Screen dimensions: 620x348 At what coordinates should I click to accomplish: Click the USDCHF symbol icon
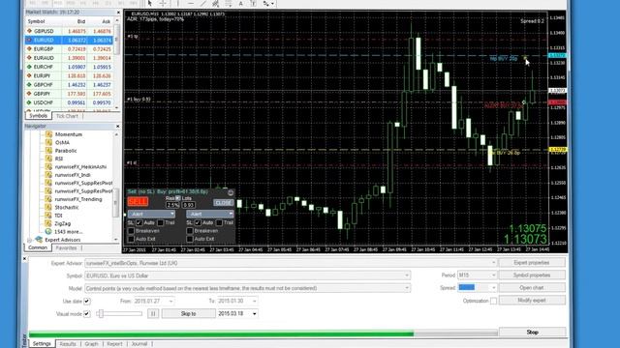pos(29,102)
